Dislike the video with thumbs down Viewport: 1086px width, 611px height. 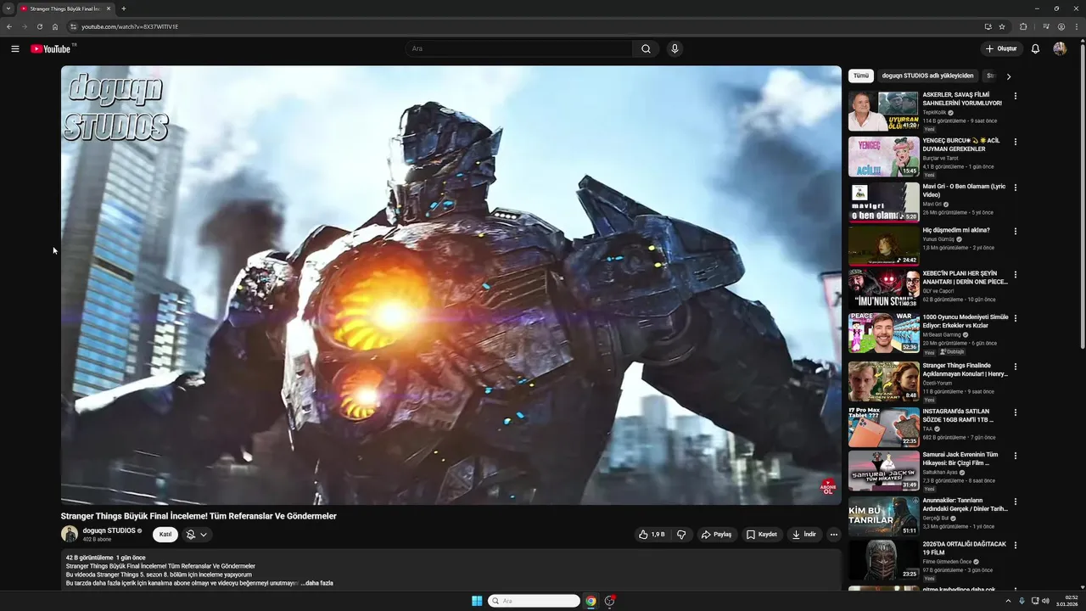coord(681,535)
